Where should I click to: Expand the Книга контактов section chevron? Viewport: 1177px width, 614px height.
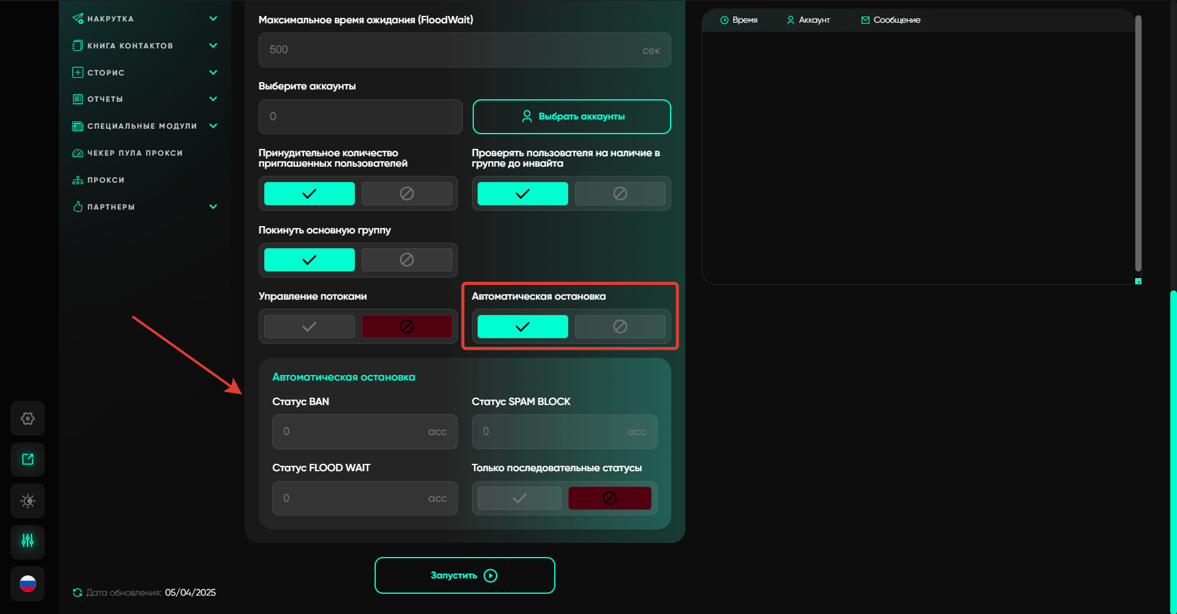(213, 45)
